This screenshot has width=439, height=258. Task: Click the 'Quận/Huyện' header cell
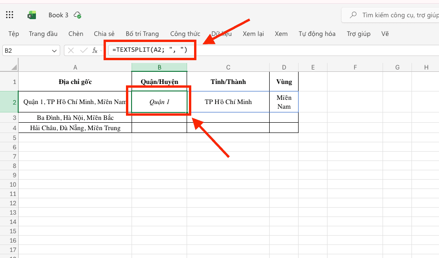(159, 82)
